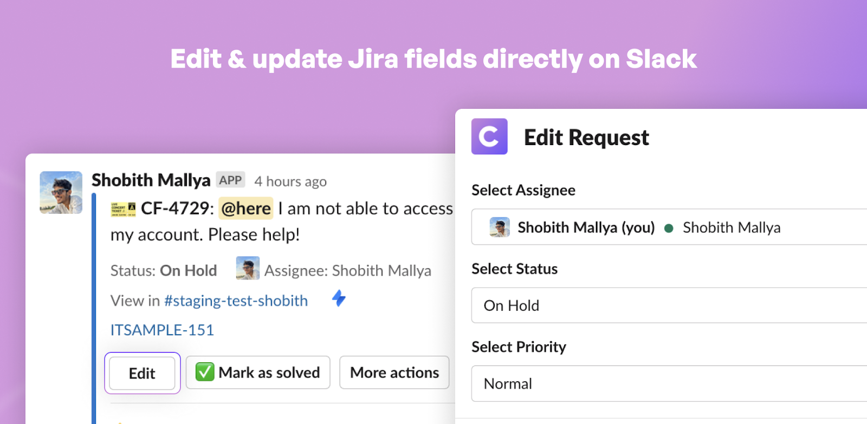The width and height of the screenshot is (867, 424).
Task: Click the Edit Request dialog title
Action: [x=586, y=138]
